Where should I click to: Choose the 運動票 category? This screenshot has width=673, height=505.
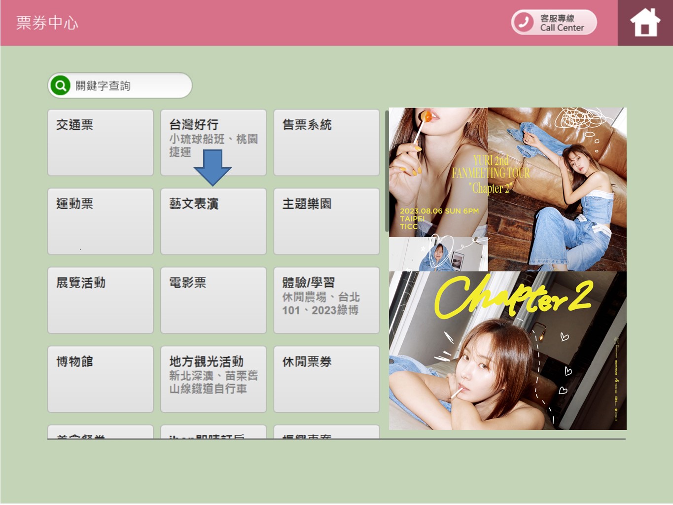[101, 221]
